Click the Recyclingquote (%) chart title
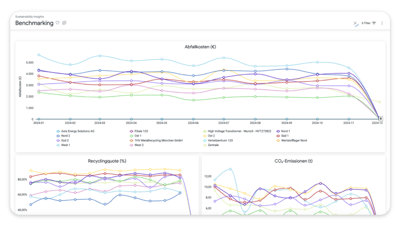The height and width of the screenshot is (226, 400). coord(107,161)
